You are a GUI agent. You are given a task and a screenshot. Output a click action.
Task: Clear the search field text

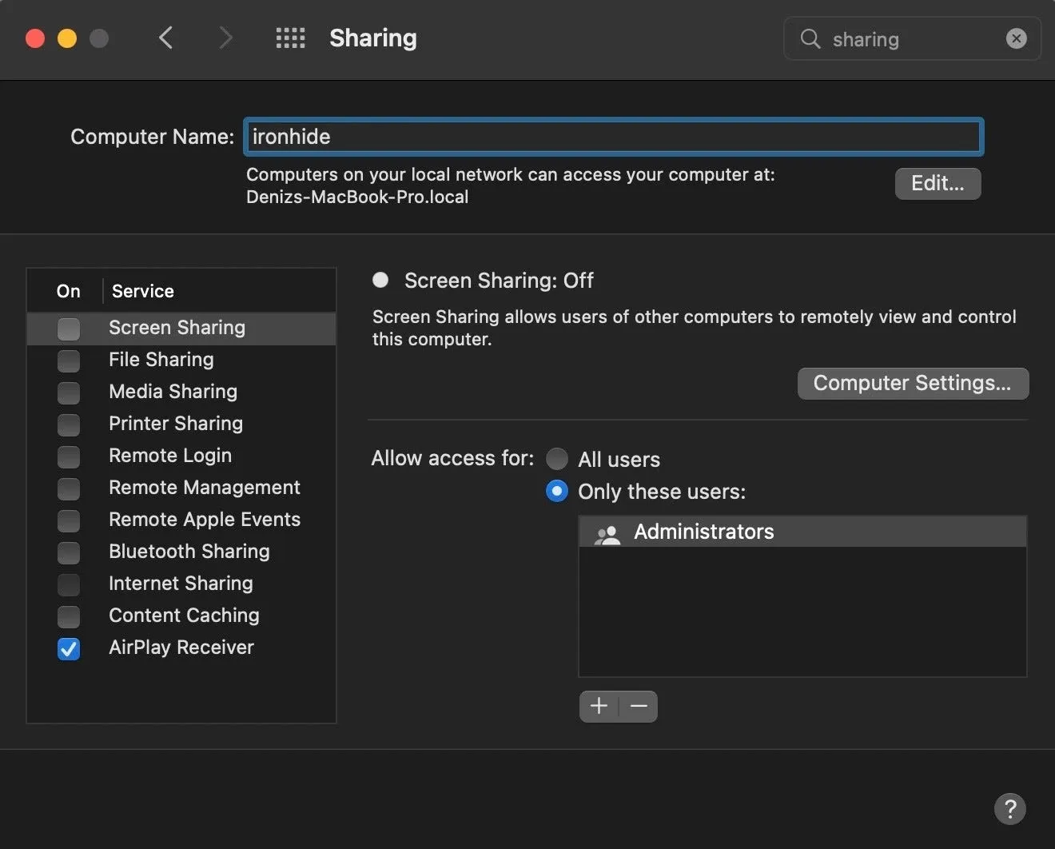1016,38
